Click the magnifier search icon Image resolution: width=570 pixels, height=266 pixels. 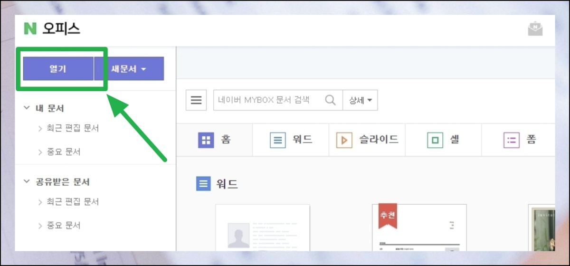[330, 100]
